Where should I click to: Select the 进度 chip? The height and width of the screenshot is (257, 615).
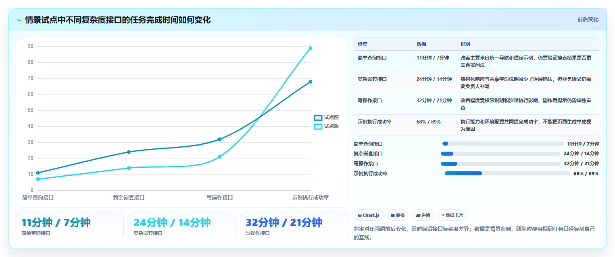tap(423, 215)
